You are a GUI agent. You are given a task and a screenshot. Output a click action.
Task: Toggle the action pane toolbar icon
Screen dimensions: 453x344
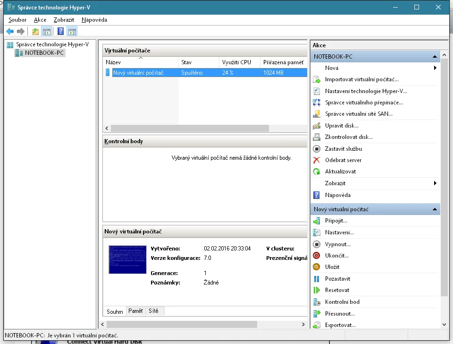72,31
